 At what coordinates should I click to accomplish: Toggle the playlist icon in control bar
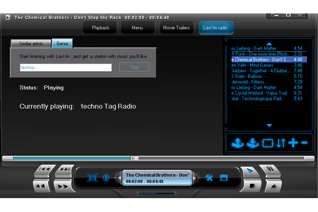pos(92,178)
